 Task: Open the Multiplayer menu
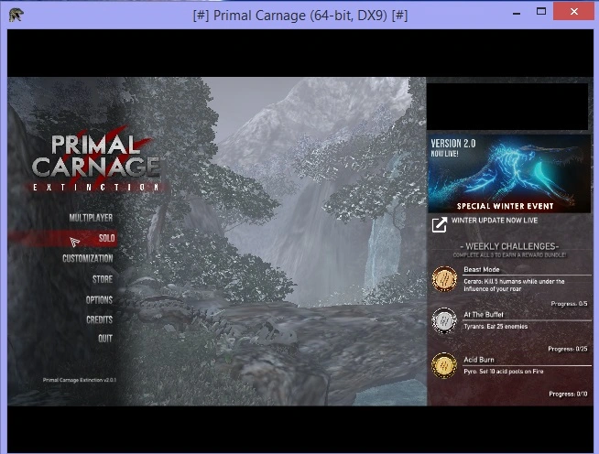(x=91, y=218)
